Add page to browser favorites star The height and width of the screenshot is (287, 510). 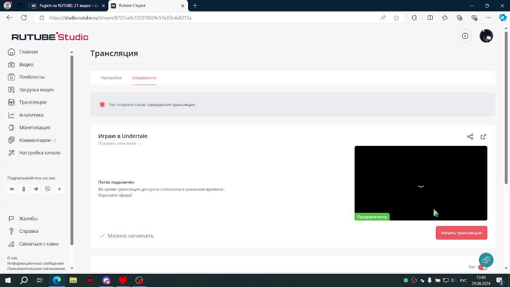point(396,18)
